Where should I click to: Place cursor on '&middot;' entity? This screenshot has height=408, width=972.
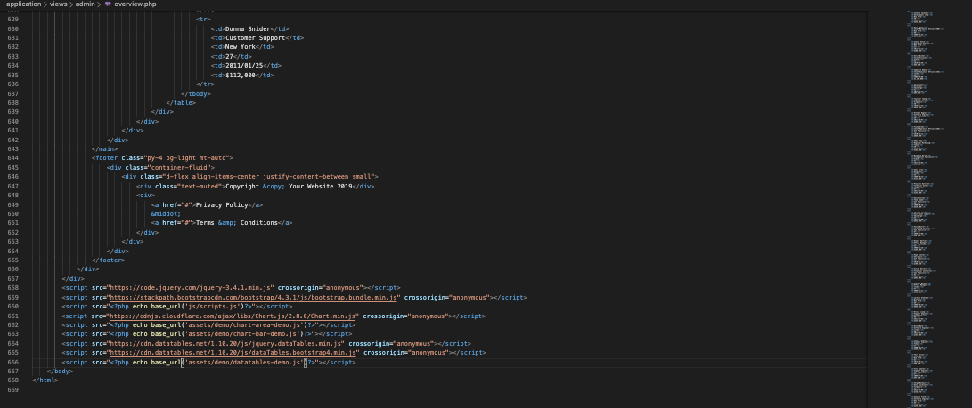point(166,214)
